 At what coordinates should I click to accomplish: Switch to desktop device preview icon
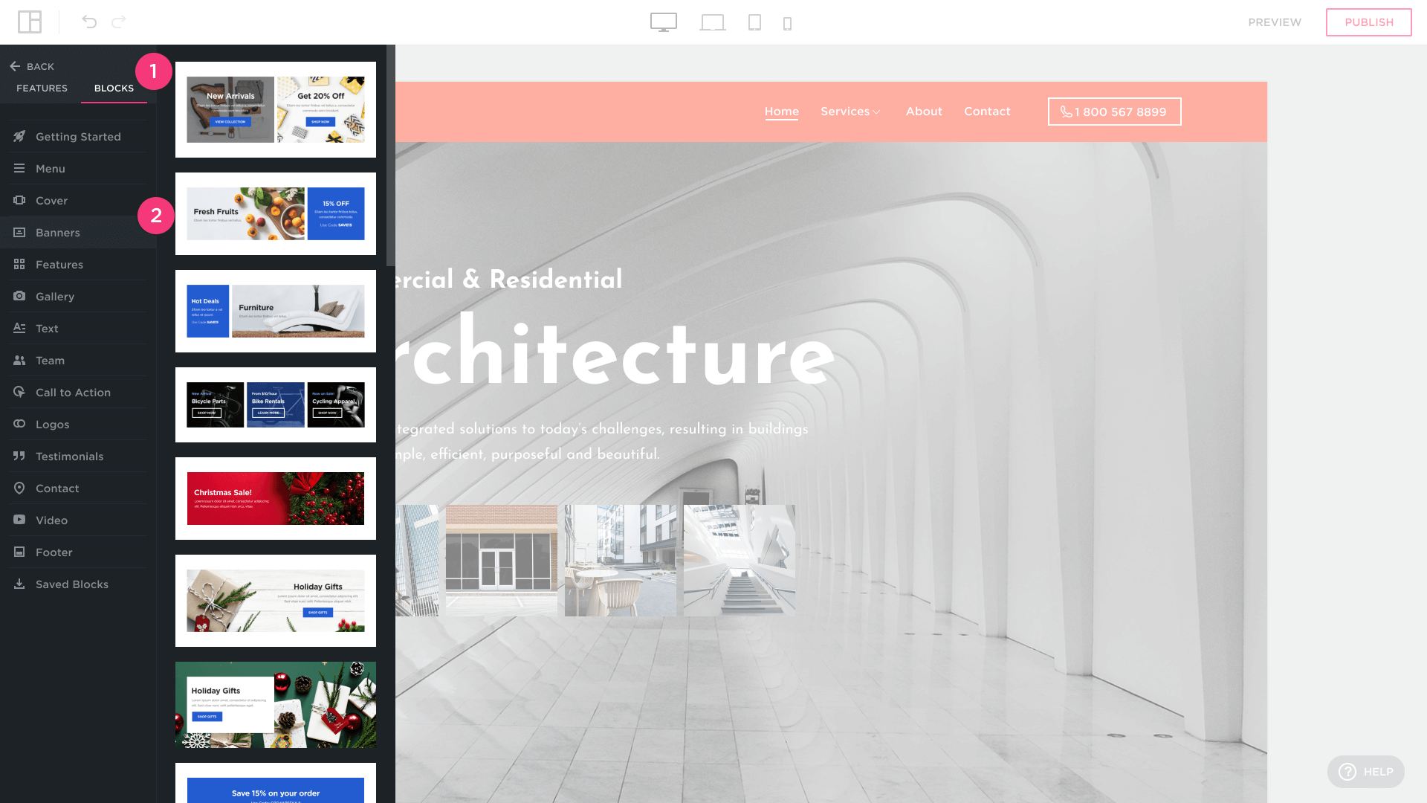(x=663, y=22)
